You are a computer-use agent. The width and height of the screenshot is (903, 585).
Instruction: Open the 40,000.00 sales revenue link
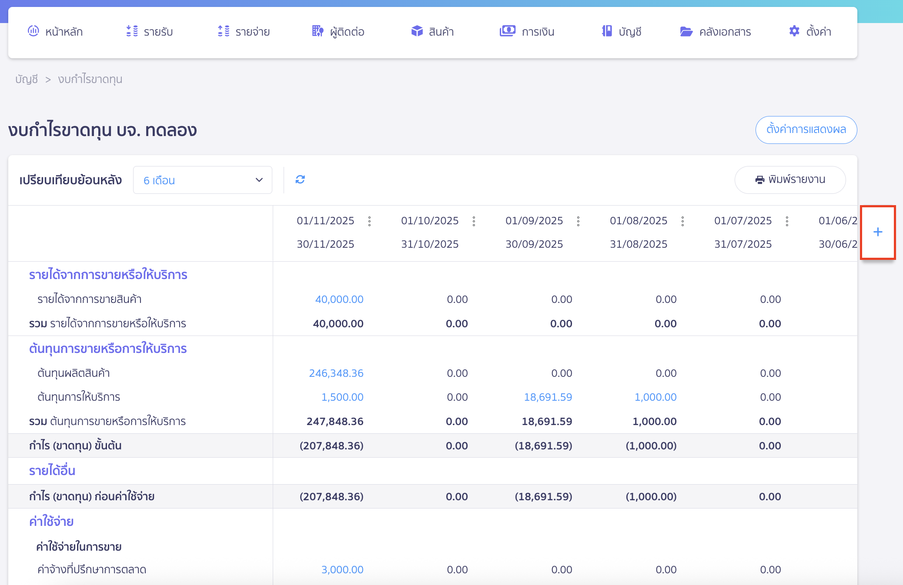[x=339, y=299]
